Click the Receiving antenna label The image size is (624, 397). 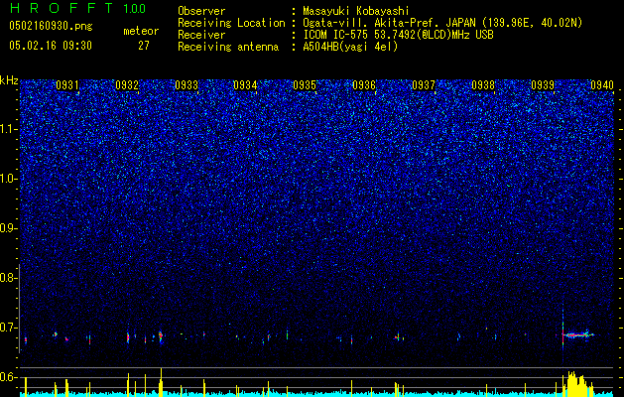pyautogui.click(x=228, y=47)
